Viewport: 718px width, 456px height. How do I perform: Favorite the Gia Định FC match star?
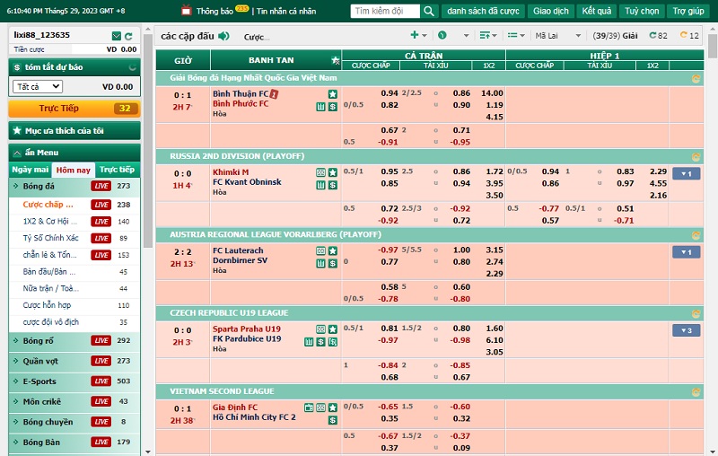[333, 408]
